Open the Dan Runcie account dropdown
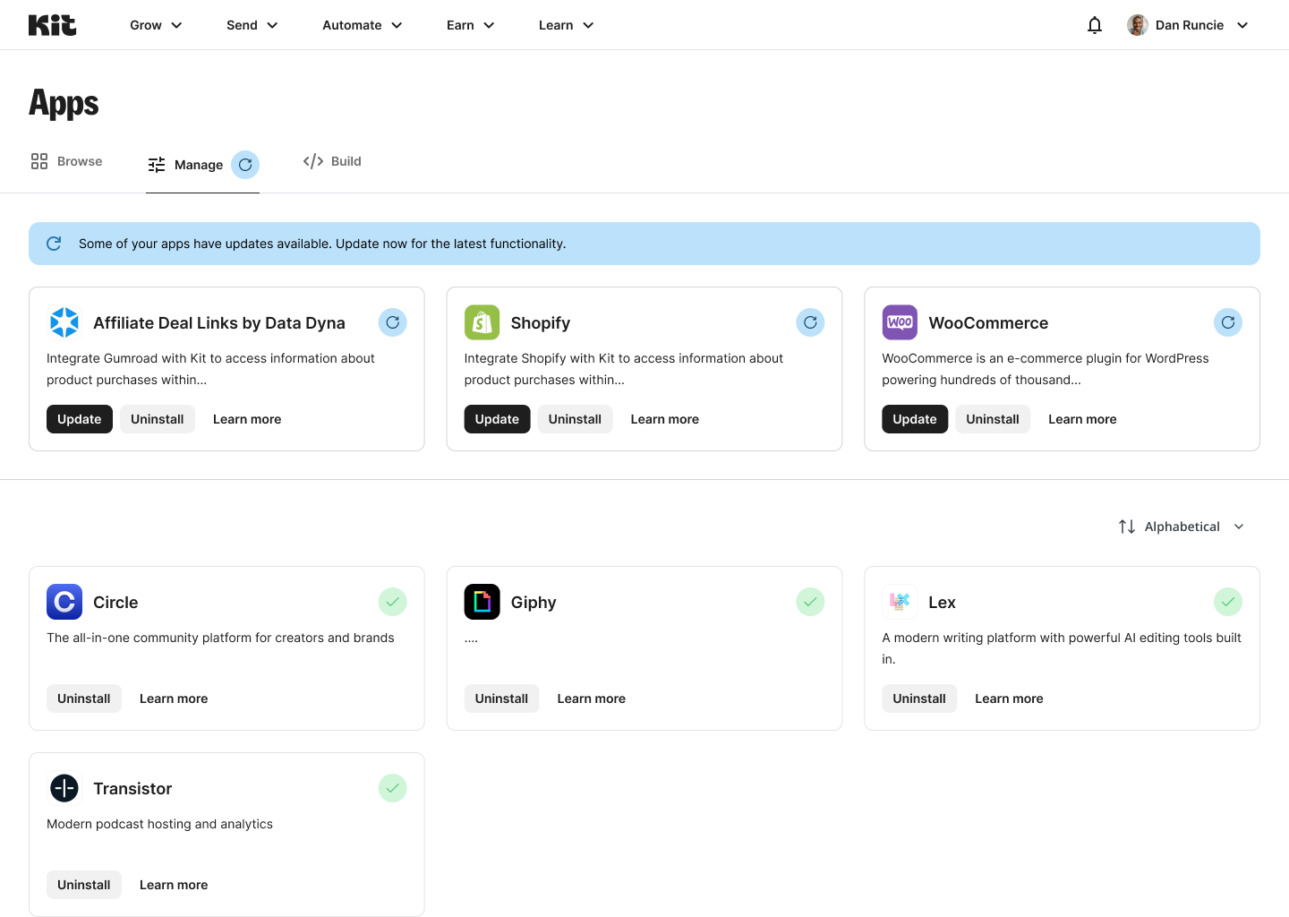This screenshot has width=1289, height=917. [x=1188, y=25]
